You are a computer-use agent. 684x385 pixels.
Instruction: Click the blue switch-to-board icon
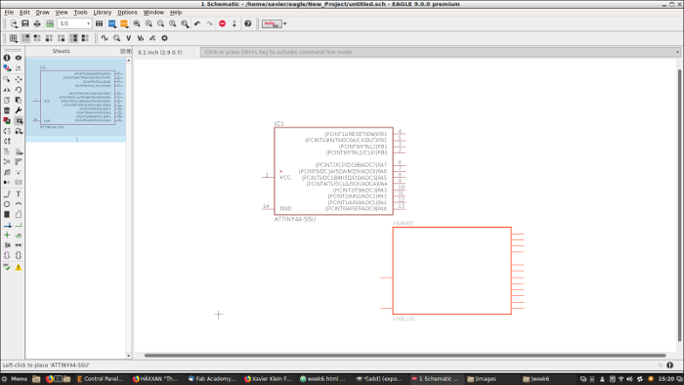112,23
